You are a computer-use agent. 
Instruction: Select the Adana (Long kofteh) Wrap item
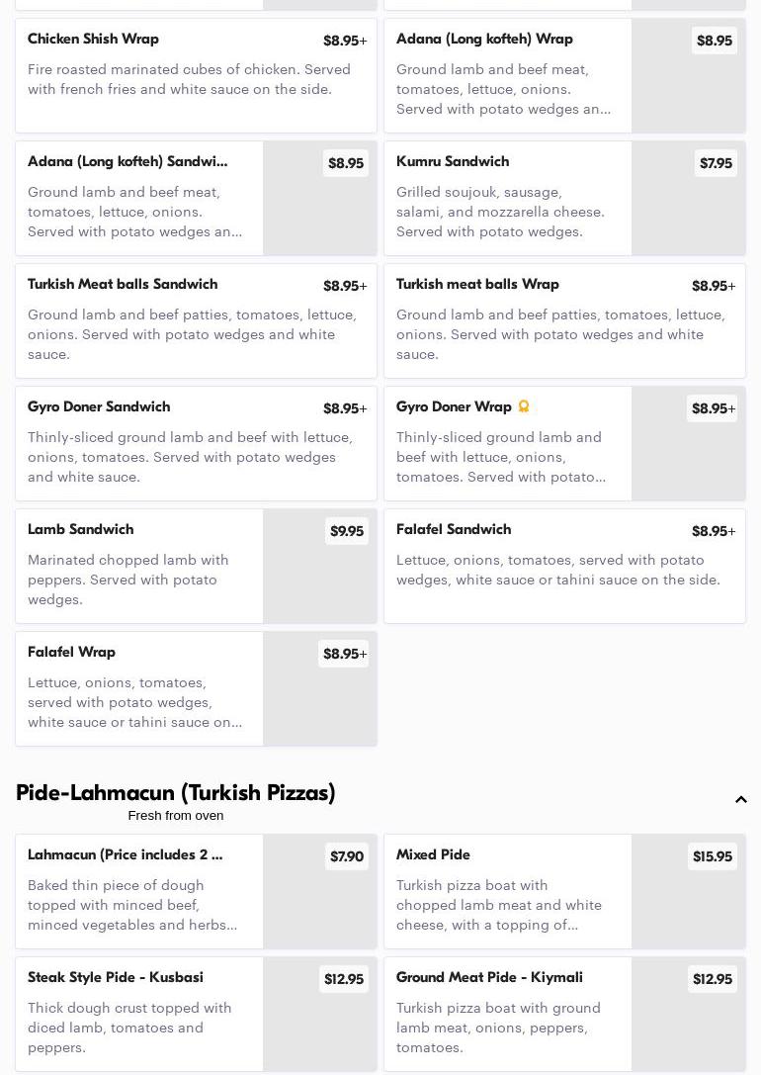tap(507, 75)
